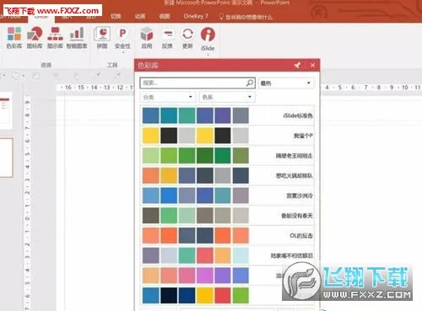Pick the coral red swatch beside teal in pastel row
422x311 pixels.
point(204,255)
